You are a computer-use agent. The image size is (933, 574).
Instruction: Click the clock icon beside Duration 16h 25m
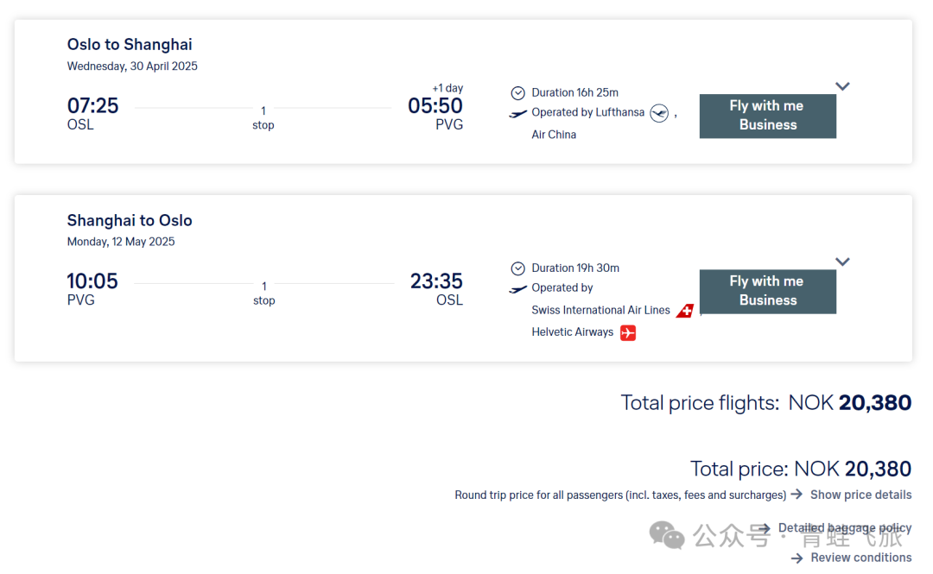[517, 93]
